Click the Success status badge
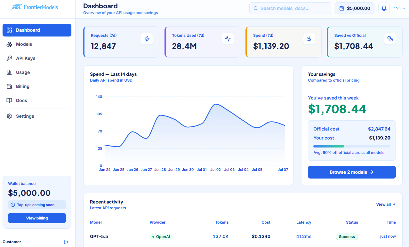 coord(347,237)
